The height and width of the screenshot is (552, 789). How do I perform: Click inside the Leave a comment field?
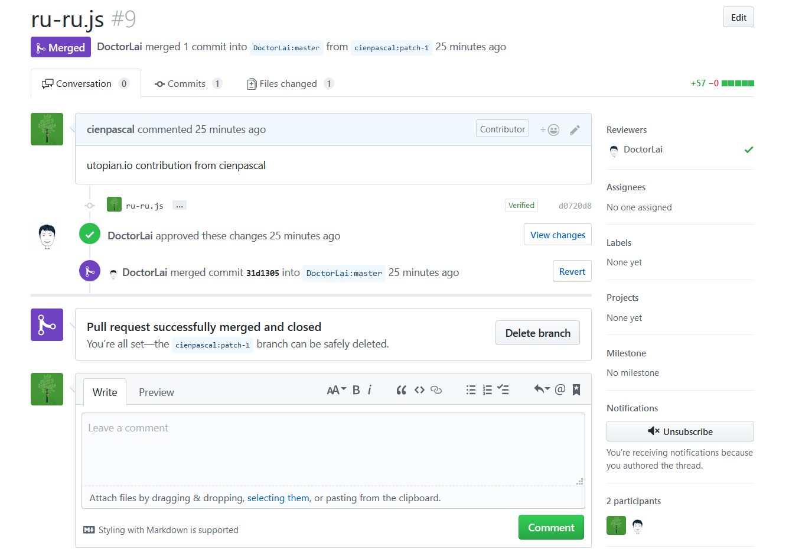tap(333, 449)
